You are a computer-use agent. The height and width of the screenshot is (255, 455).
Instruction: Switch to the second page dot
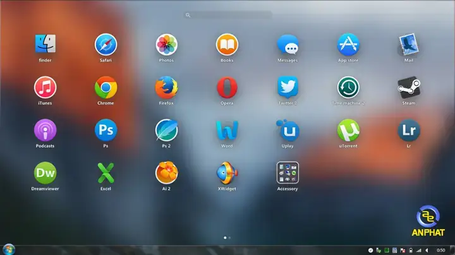[x=229, y=238]
